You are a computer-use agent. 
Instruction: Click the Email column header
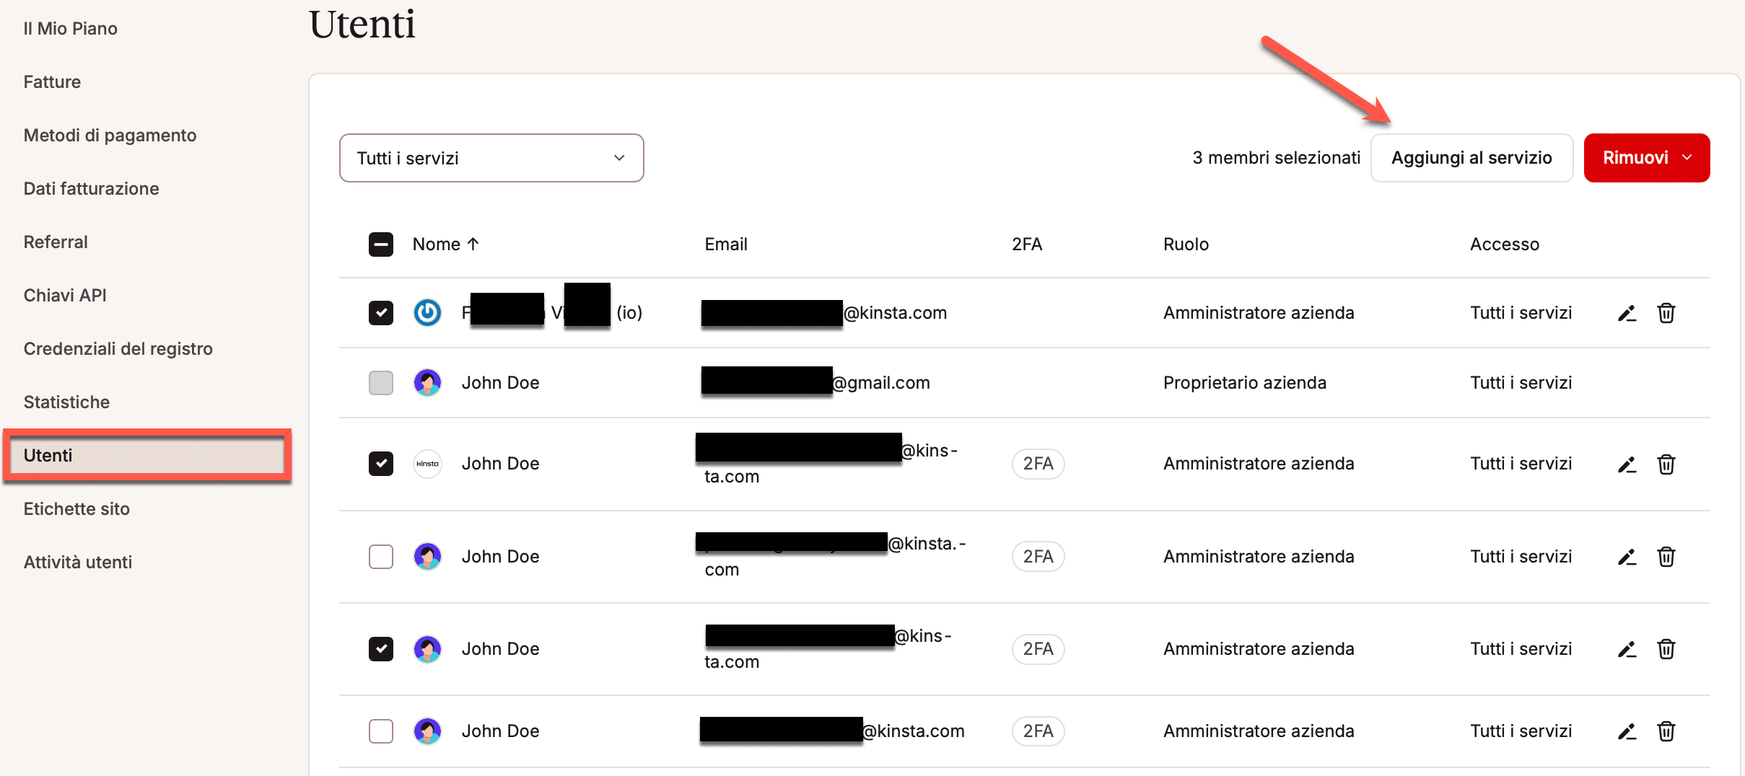click(725, 244)
